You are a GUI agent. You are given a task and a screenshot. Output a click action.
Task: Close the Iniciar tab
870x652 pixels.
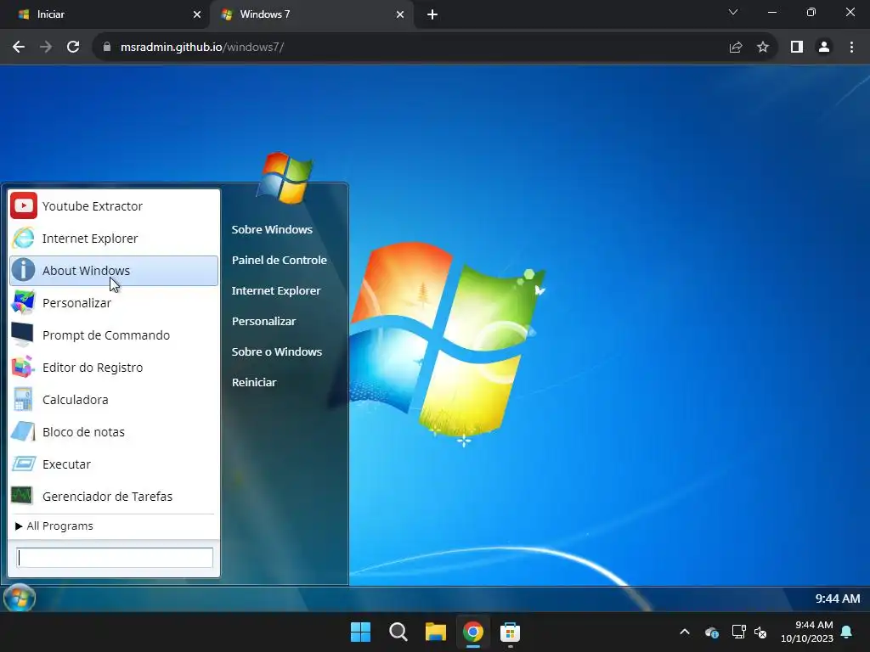[196, 14]
